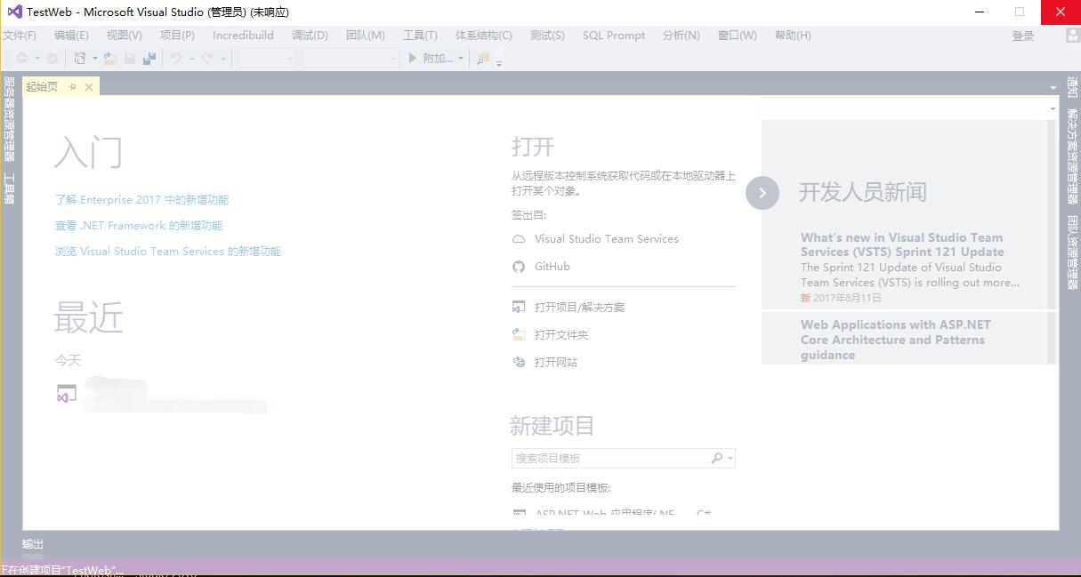Click the user account icon beside 登录
The image size is (1081, 577).
coord(1072,36)
